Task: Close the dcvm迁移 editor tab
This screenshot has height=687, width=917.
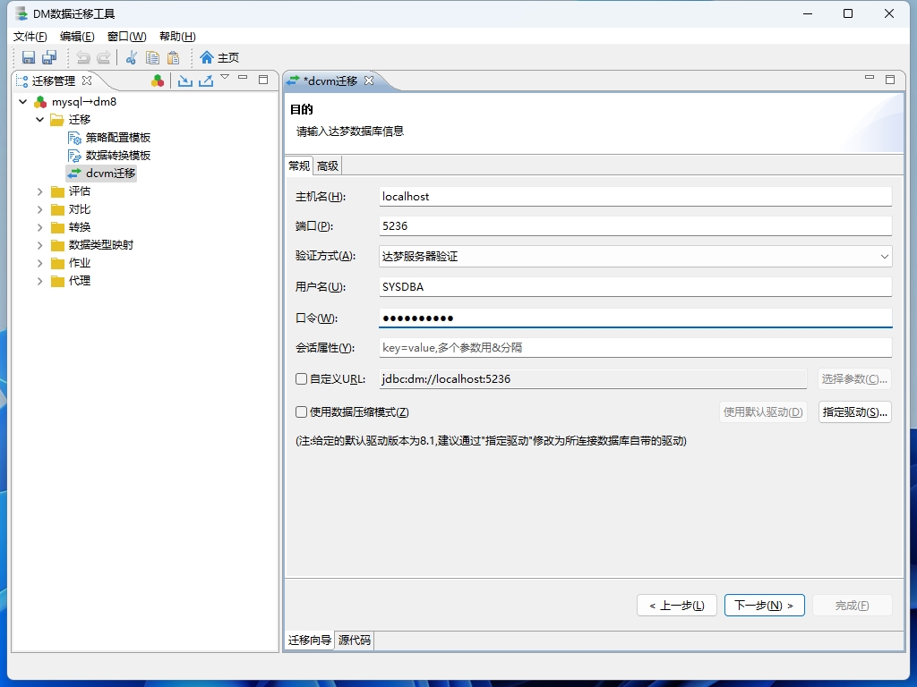Action: (368, 81)
